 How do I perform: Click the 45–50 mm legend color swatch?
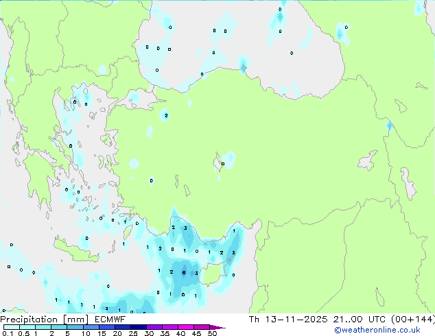(x=202, y=327)
